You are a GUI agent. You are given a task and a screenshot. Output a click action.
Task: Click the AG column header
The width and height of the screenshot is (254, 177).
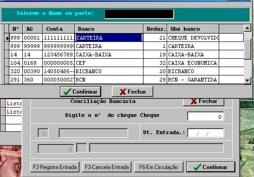[x=33, y=29]
